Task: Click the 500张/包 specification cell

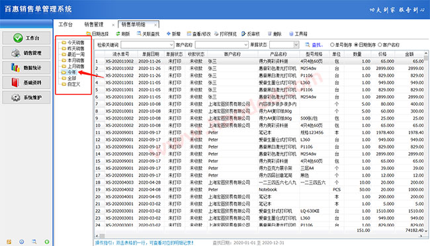Action: tap(314, 118)
